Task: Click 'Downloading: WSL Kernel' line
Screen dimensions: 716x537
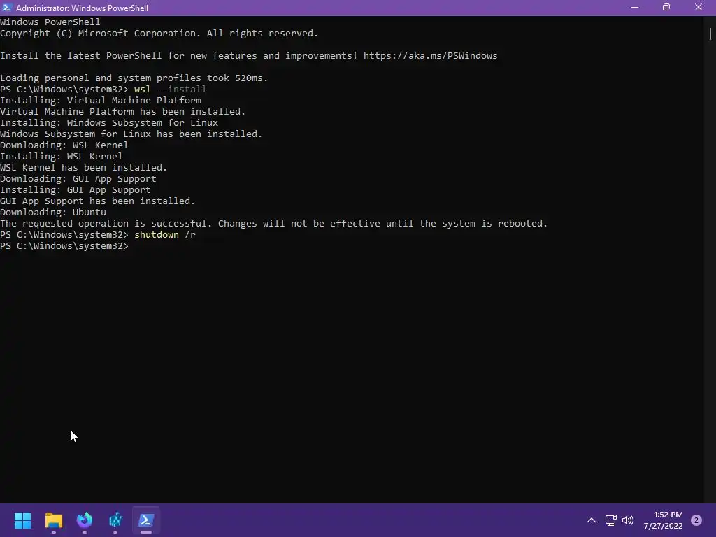Action: (x=64, y=145)
